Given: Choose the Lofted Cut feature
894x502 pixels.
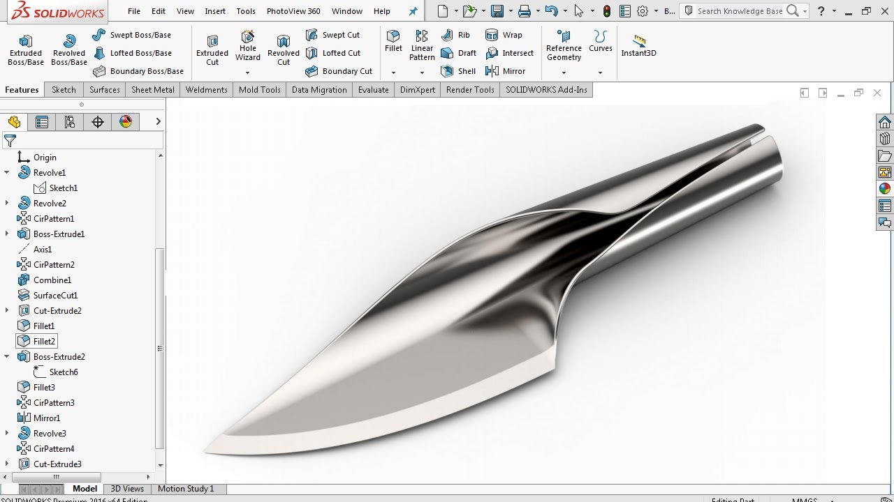Looking at the screenshot, I should tap(333, 53).
